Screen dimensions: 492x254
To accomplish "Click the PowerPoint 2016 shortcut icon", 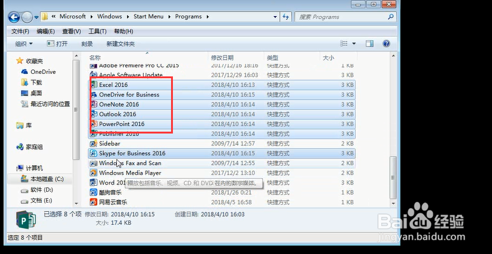I will pyautogui.click(x=93, y=124).
